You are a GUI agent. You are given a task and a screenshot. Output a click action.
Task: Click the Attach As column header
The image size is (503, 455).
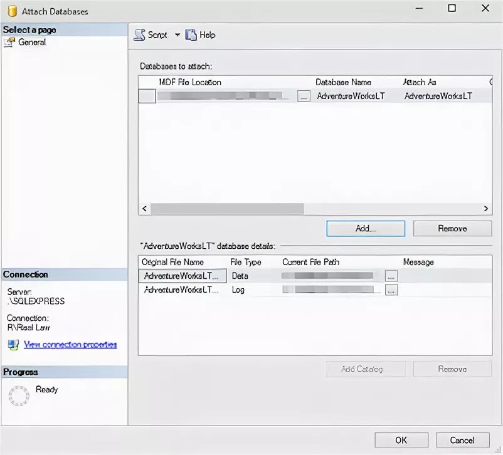(420, 82)
